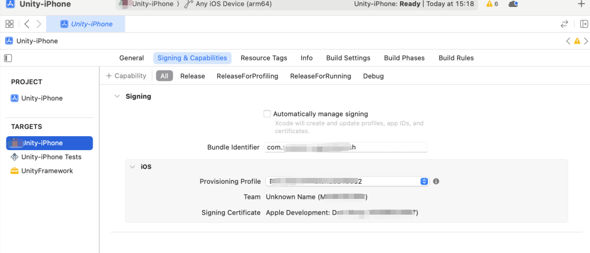The height and width of the screenshot is (253, 590).
Task: Select the Unity-iPhone editor tab
Action: coord(86,24)
